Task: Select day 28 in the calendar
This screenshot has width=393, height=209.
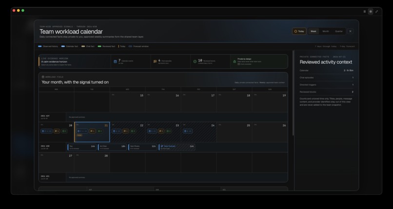Action: pos(92,162)
